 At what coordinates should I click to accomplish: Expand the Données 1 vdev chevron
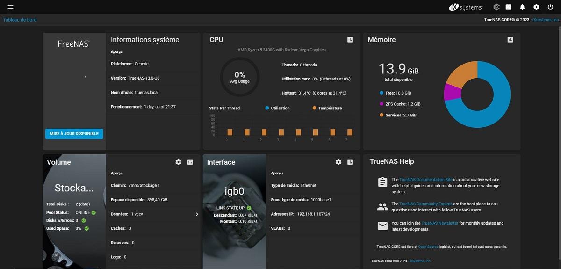click(x=197, y=214)
